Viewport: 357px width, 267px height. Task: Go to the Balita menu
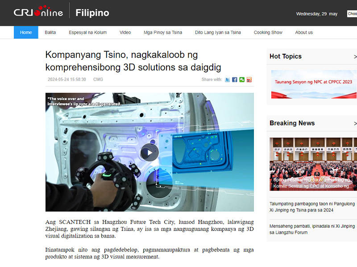coord(50,32)
